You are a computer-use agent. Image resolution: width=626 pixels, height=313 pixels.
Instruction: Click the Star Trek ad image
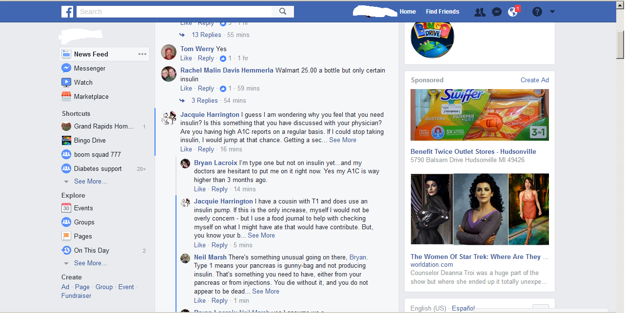(480, 209)
